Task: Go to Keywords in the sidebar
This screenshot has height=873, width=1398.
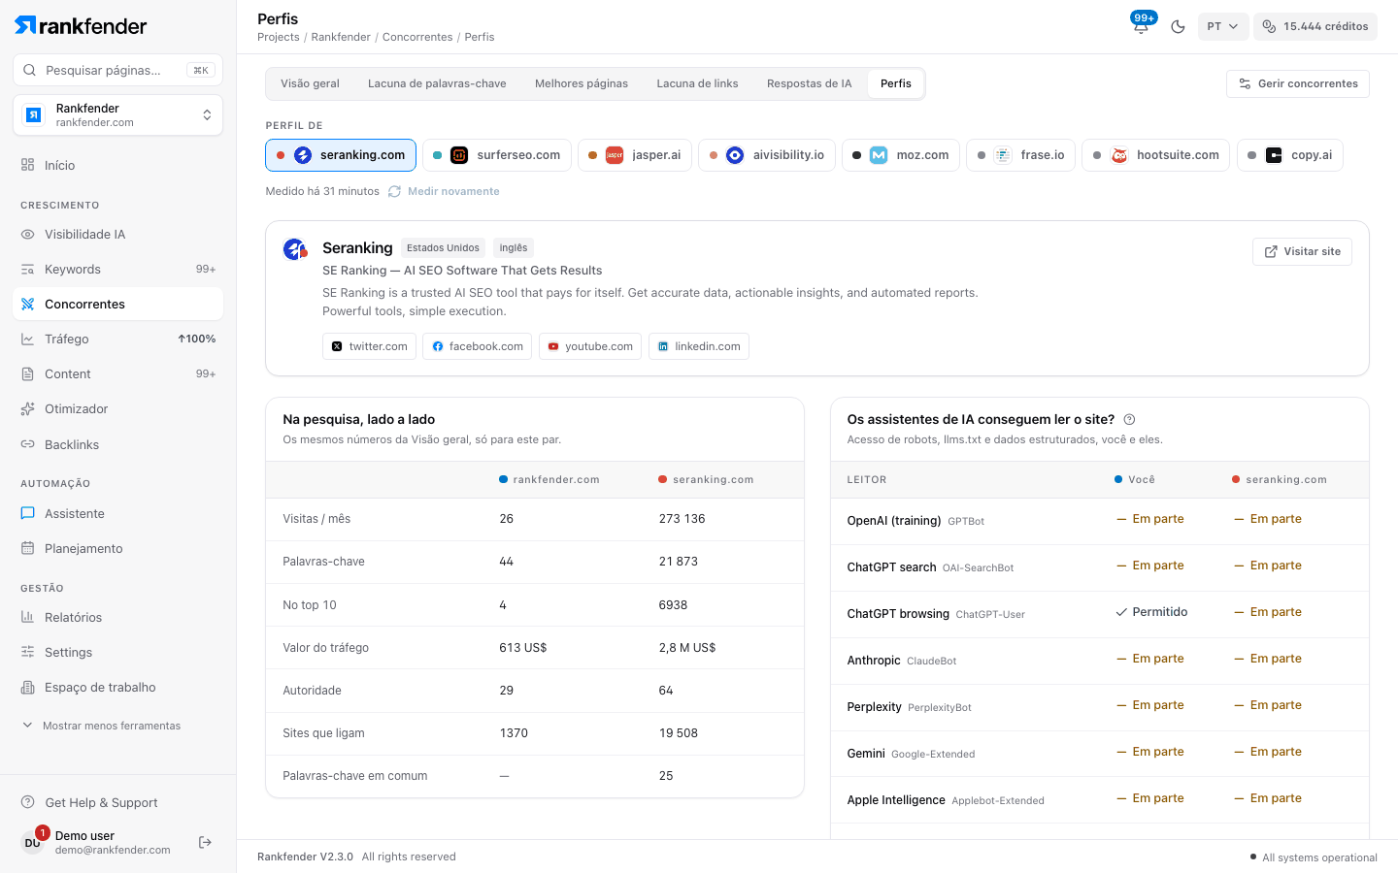Action: click(117, 269)
